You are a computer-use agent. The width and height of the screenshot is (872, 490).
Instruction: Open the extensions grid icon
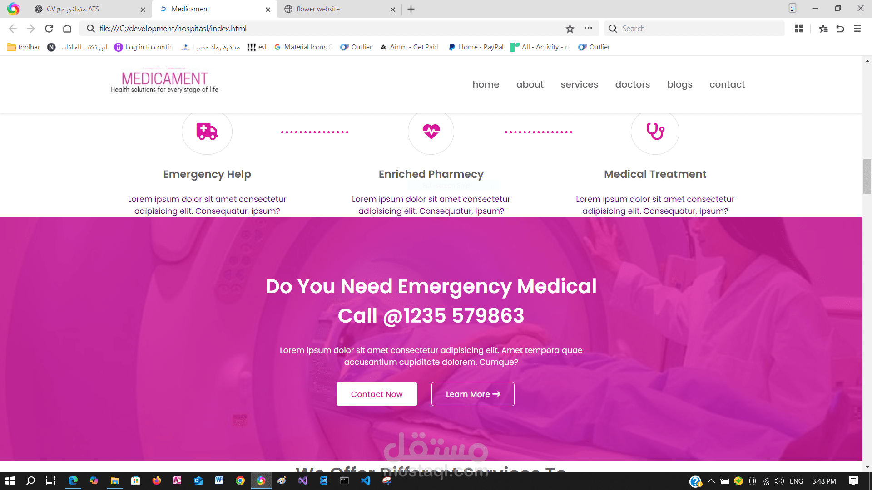point(799,29)
